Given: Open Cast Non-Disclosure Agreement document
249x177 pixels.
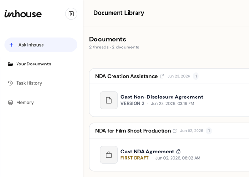Looking at the screenshot, I should 162,97.
